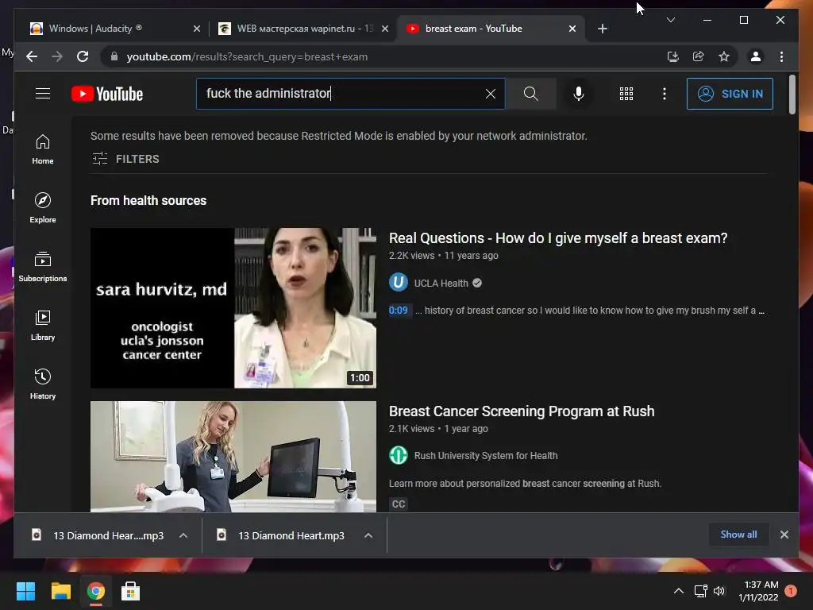Open Library in the sidebar
This screenshot has height=610, width=813.
pos(43,325)
